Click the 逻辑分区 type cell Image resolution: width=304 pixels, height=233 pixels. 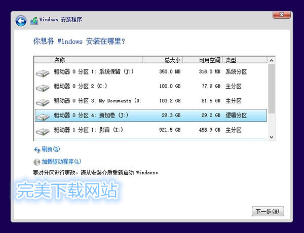pyautogui.click(x=236, y=115)
